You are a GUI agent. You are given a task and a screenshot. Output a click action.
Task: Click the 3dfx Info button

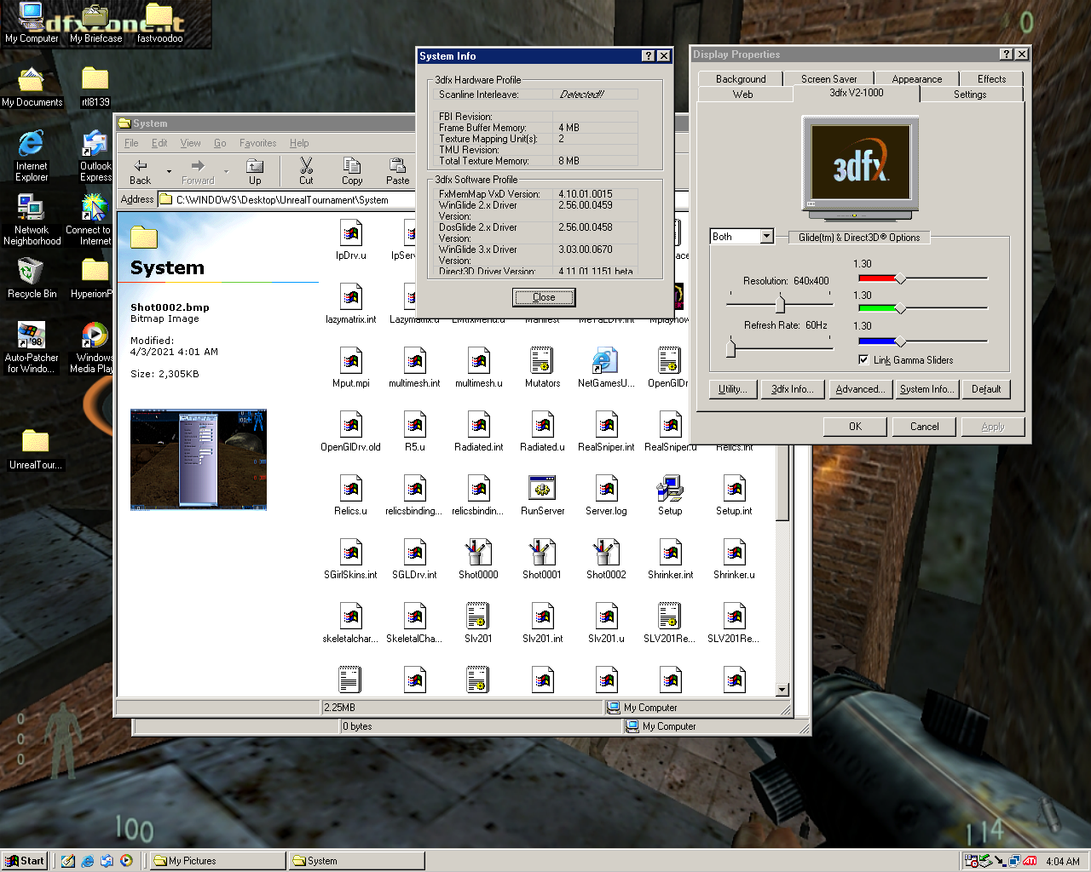click(x=792, y=389)
